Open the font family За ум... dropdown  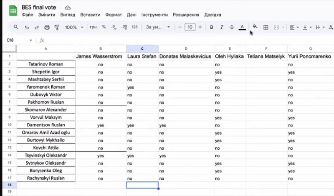click(x=158, y=27)
